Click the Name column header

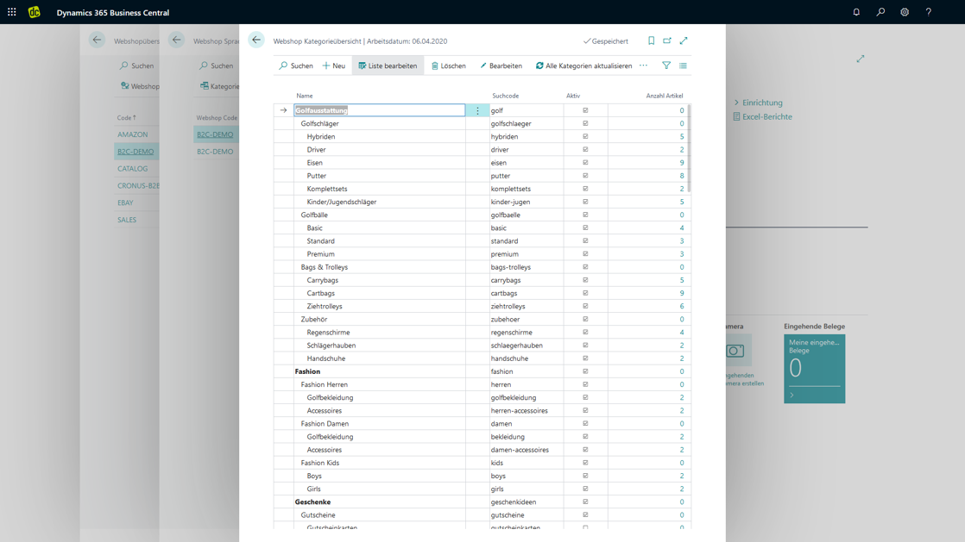pyautogui.click(x=304, y=96)
